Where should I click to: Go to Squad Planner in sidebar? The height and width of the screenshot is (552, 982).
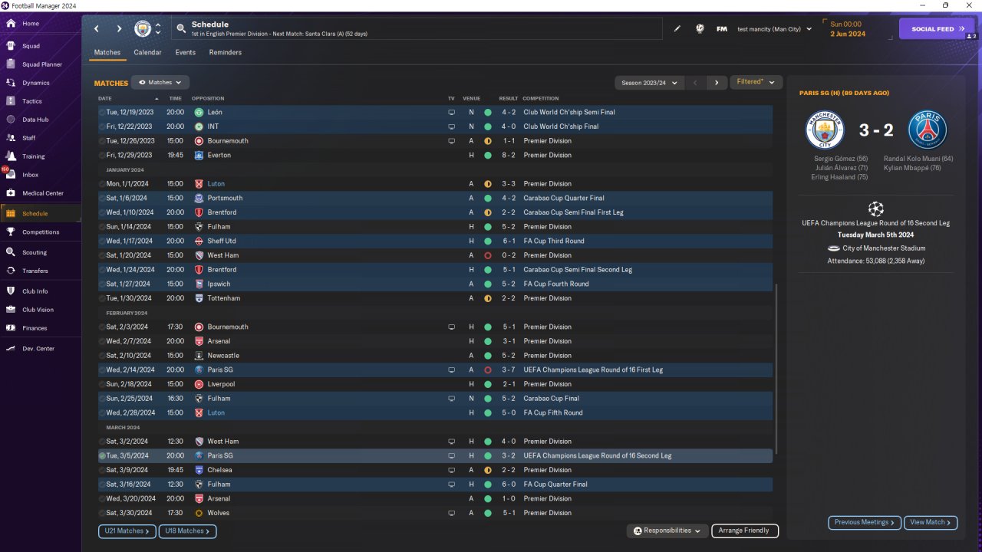coord(42,64)
